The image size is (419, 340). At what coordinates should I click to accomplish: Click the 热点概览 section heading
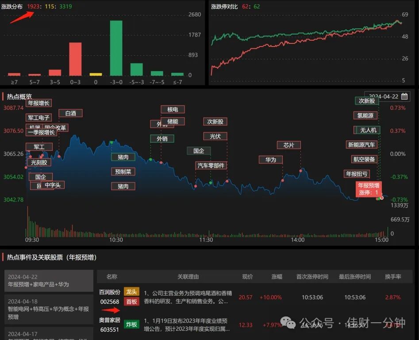tap(19, 97)
